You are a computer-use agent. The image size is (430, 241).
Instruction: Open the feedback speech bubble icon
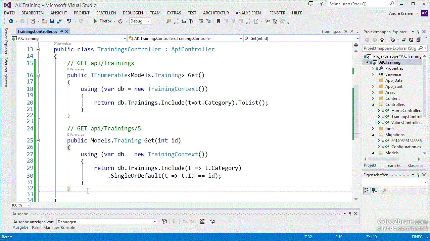pyautogui.click(x=311, y=4)
